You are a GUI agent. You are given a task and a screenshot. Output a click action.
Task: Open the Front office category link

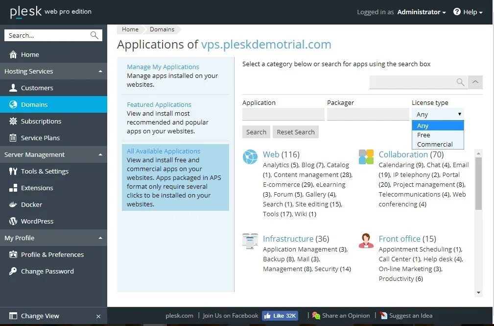click(x=400, y=239)
